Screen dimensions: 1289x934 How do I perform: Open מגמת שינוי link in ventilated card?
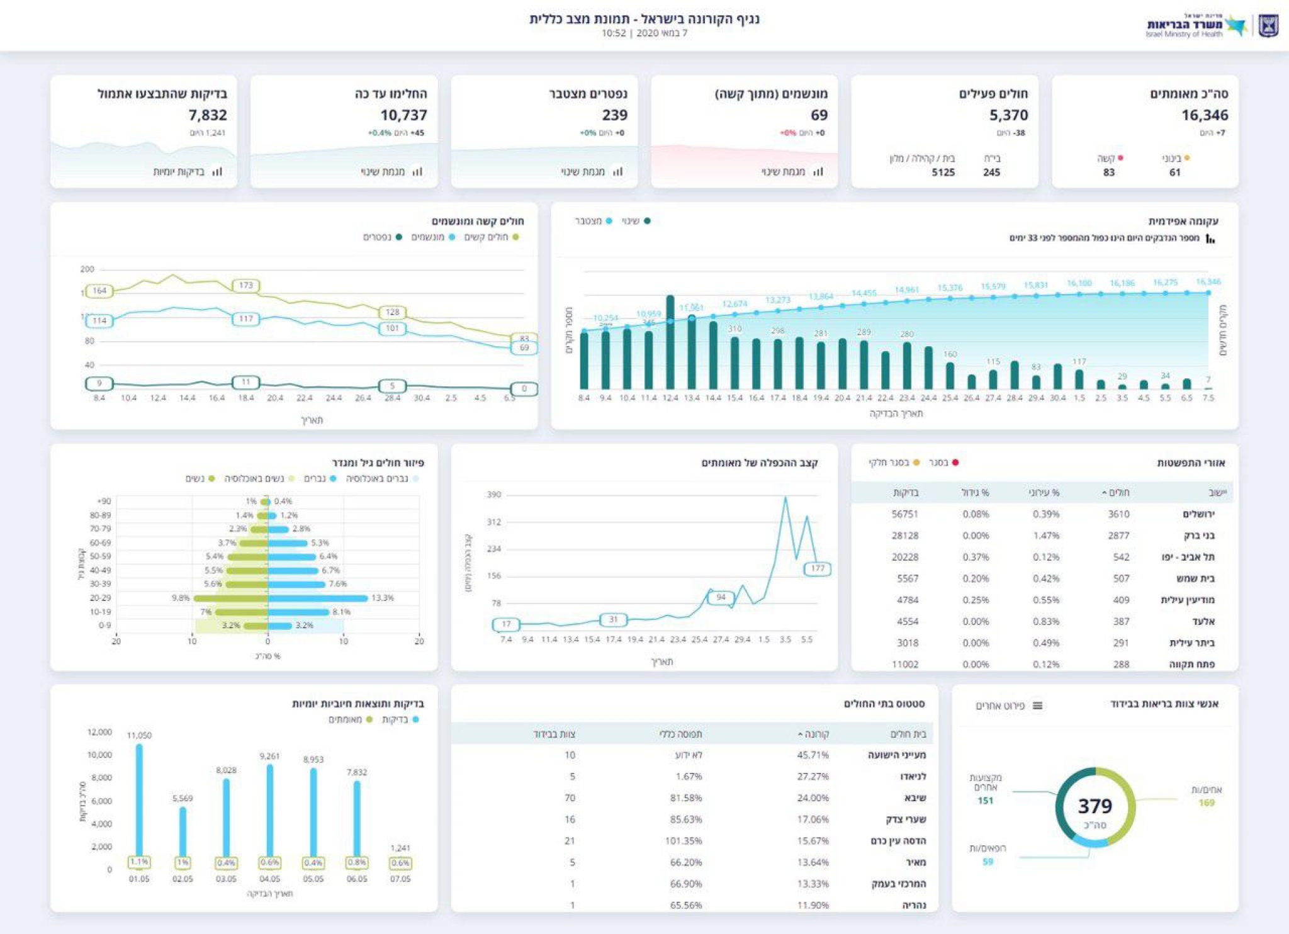pyautogui.click(x=783, y=171)
